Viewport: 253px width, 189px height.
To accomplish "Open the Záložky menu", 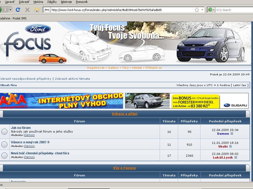I will click(52, 2).
